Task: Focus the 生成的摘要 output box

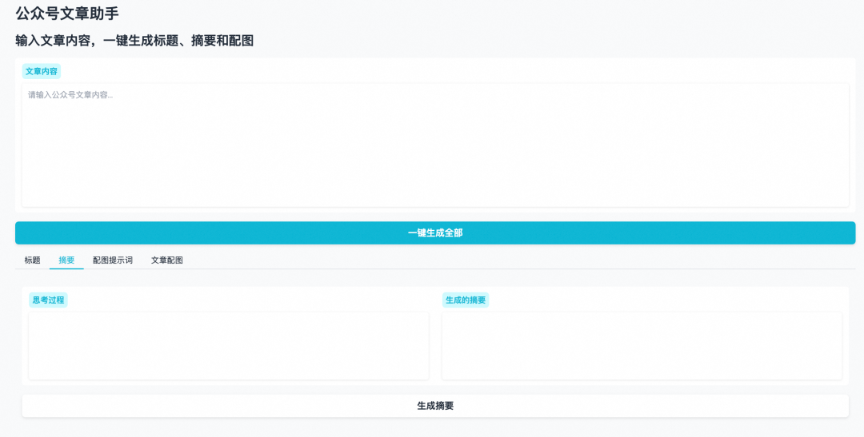Action: [642, 345]
